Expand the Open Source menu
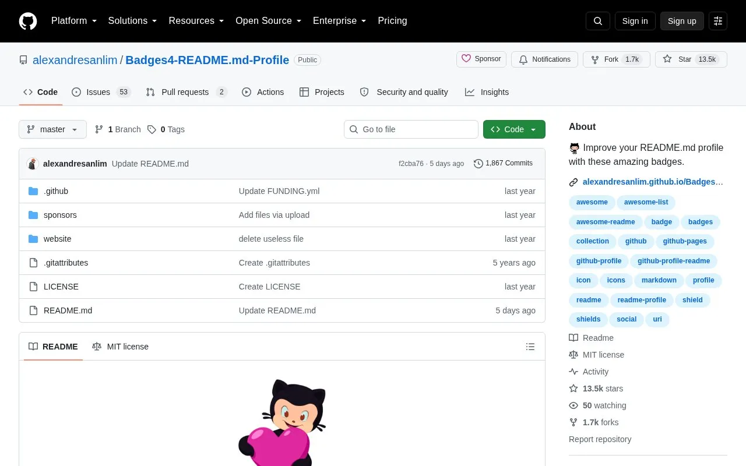Viewport: 746px width, 466px height. (x=269, y=21)
